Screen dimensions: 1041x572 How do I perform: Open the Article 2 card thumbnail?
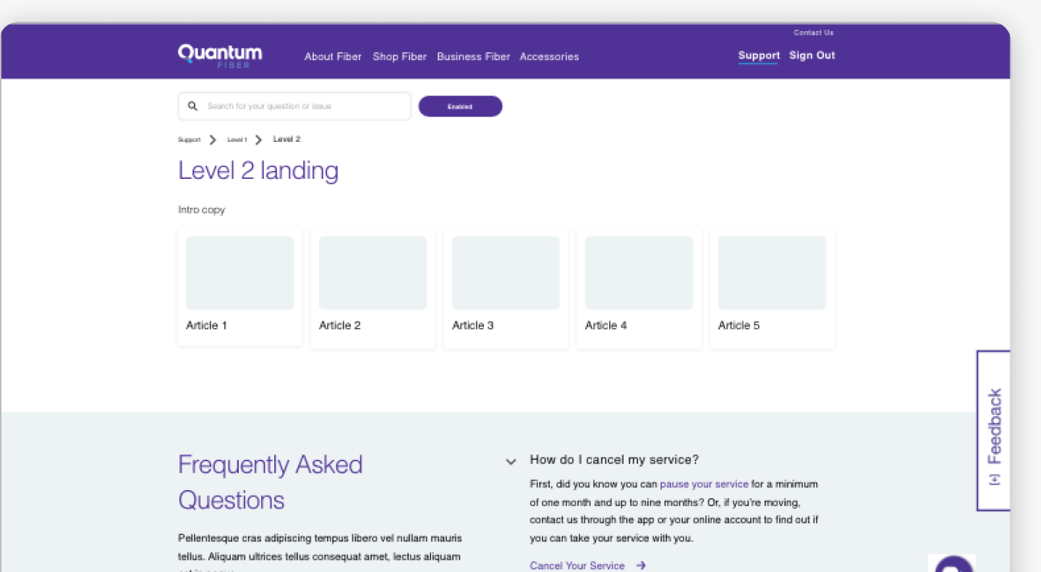(373, 273)
